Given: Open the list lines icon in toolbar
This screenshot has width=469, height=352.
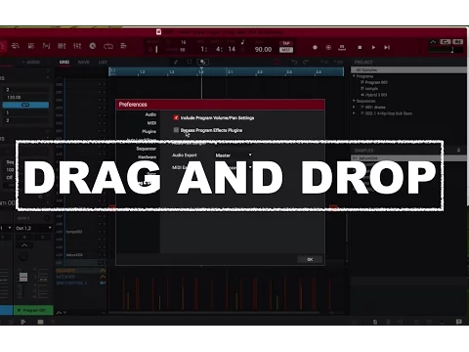Looking at the screenshot, I should coord(123,46).
